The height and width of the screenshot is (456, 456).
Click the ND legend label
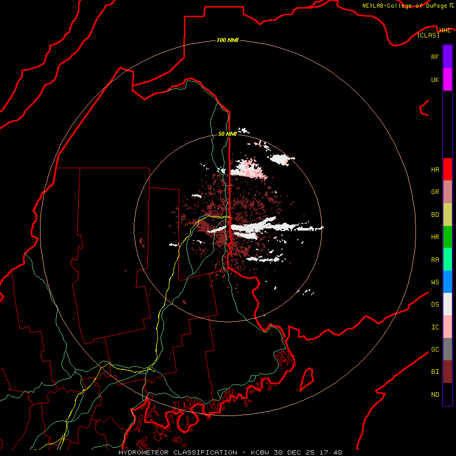435,394
